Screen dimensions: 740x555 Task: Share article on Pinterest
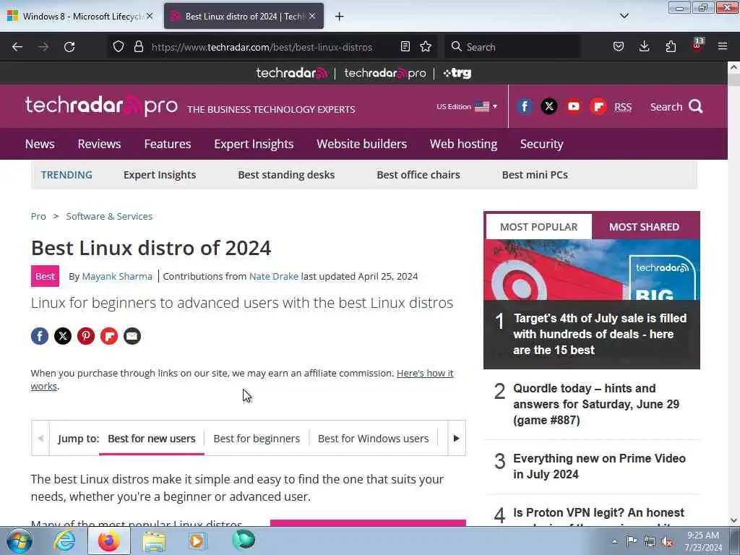click(x=86, y=336)
